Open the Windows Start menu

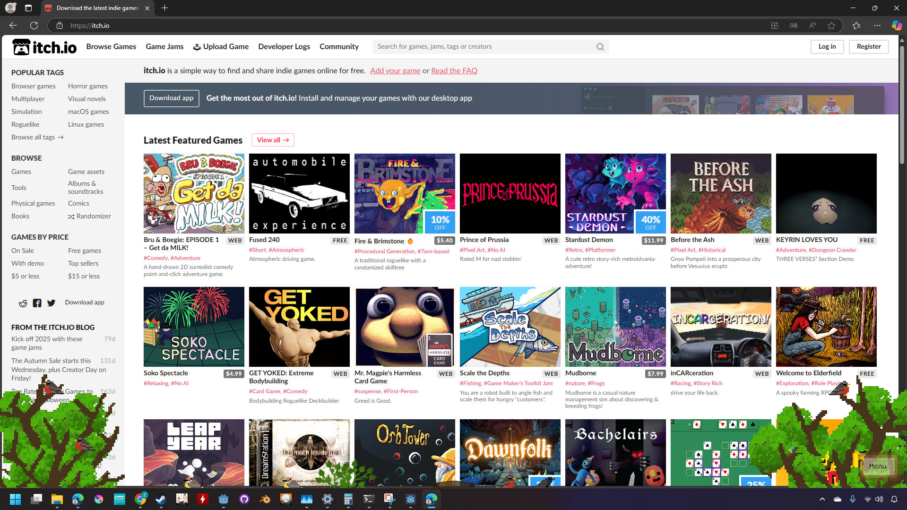[15, 499]
